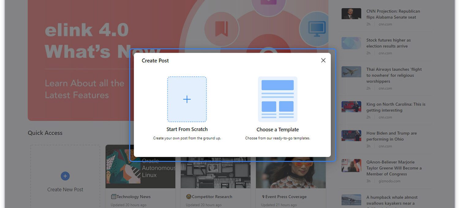Close the Create Post dialog
The height and width of the screenshot is (208, 459).
(x=323, y=61)
